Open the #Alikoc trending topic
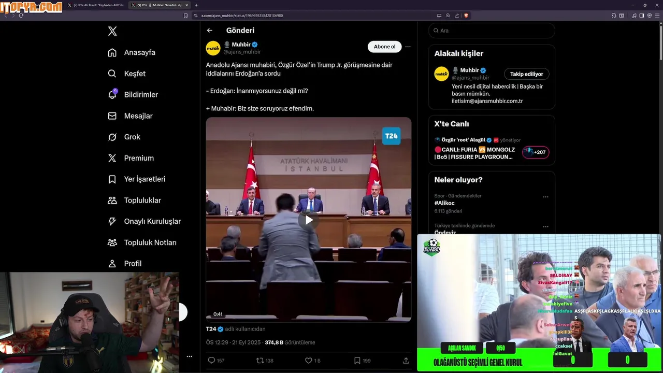This screenshot has width=663, height=373. (444, 203)
